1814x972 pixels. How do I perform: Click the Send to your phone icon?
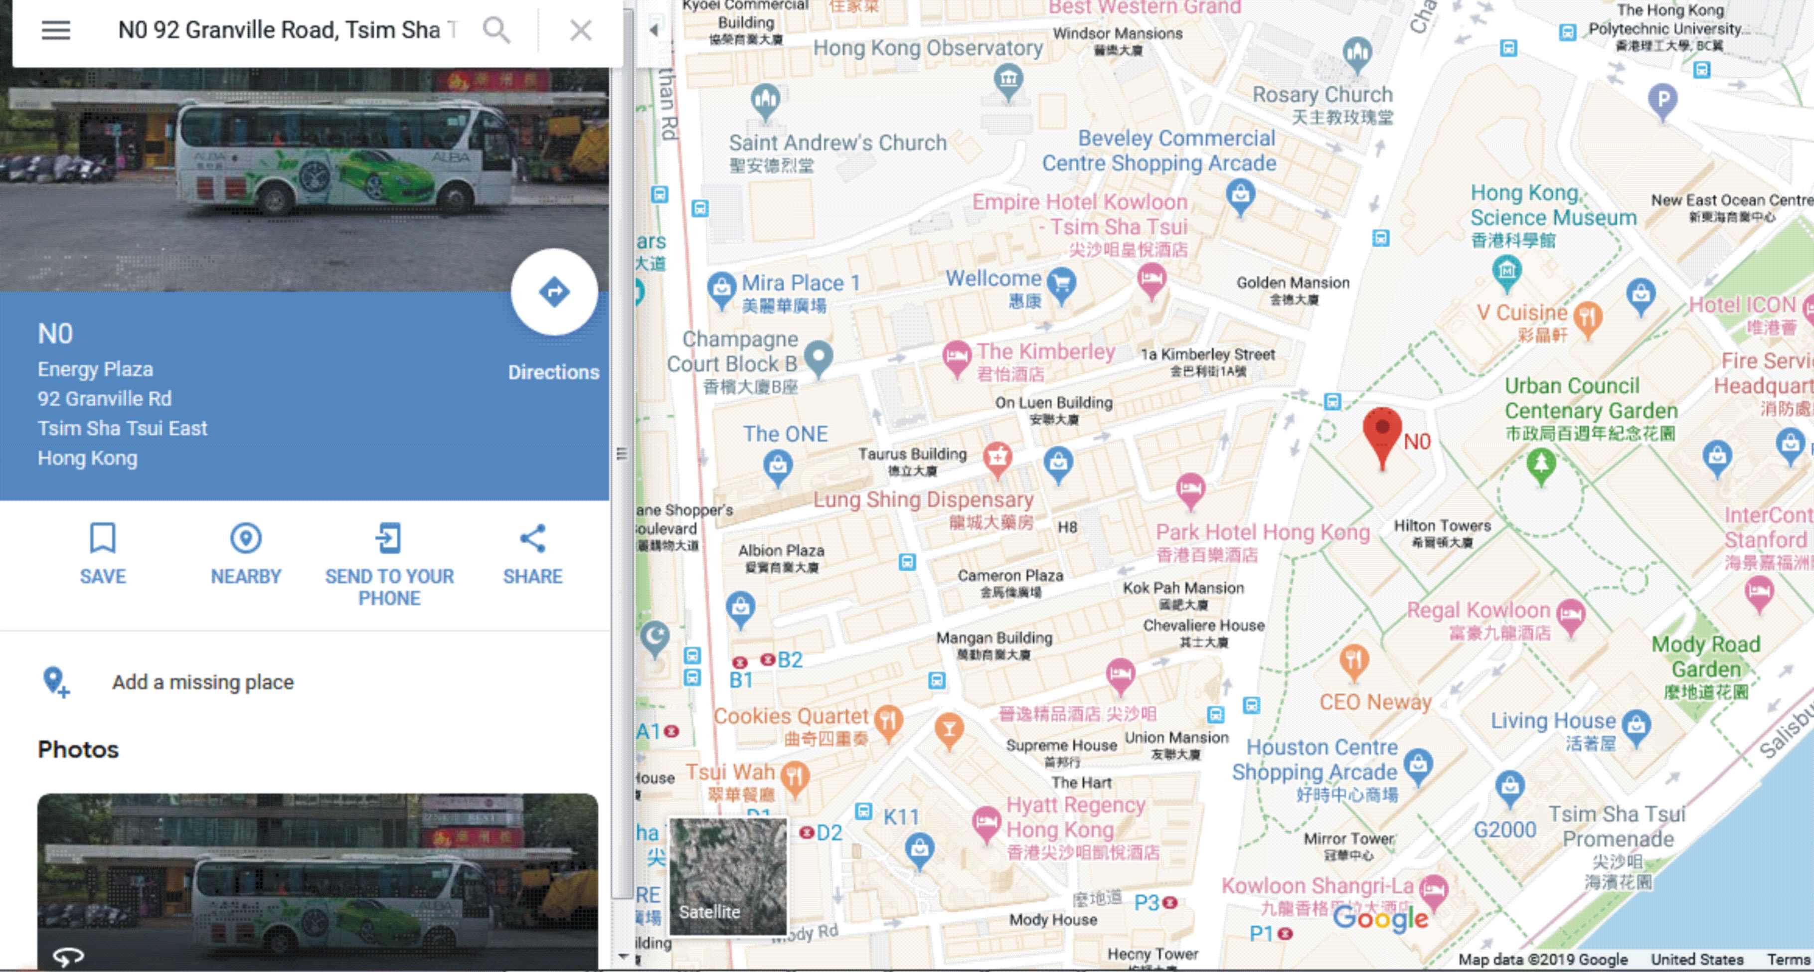point(389,538)
